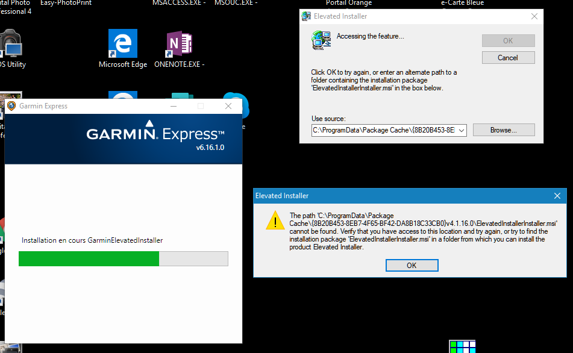Screen dimensions: 573x353
Task: Close the Garmin Express window
Action: click(228, 106)
